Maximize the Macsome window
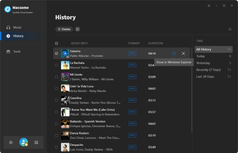Viewport: 238px width, 153px height. (224, 6)
